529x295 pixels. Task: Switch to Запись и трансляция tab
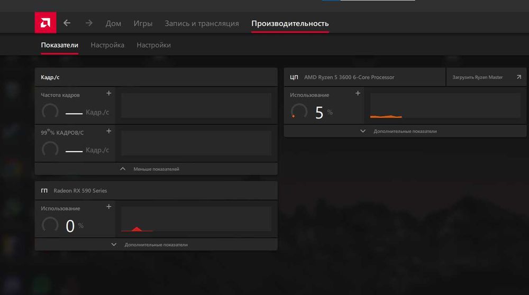coord(202,23)
